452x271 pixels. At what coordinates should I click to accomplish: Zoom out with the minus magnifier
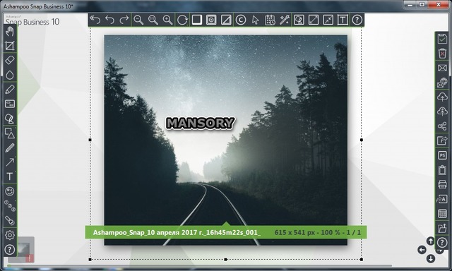138,20
